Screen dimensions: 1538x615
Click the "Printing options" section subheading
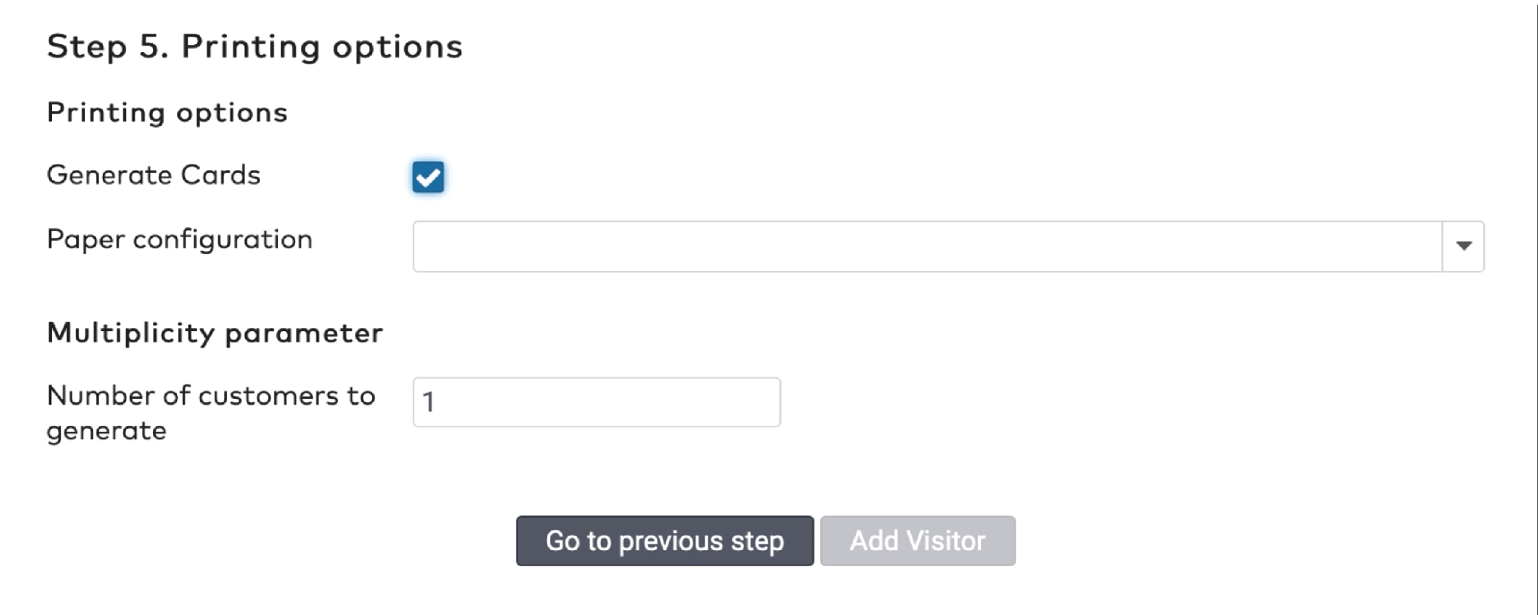click(167, 112)
